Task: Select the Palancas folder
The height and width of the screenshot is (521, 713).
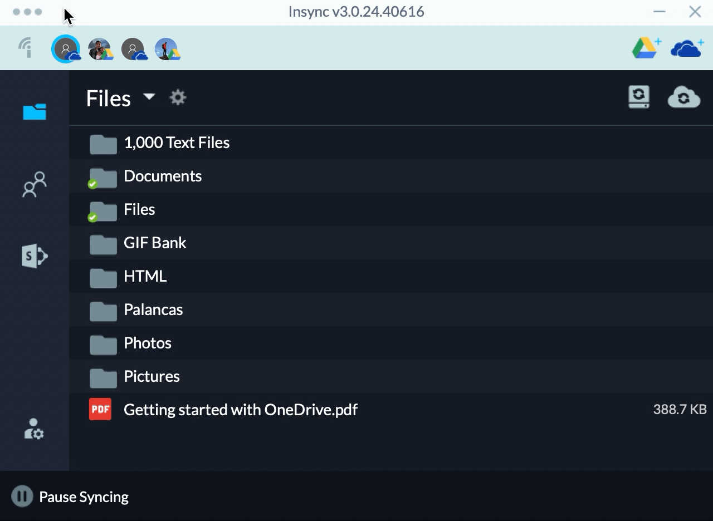Action: click(391, 309)
